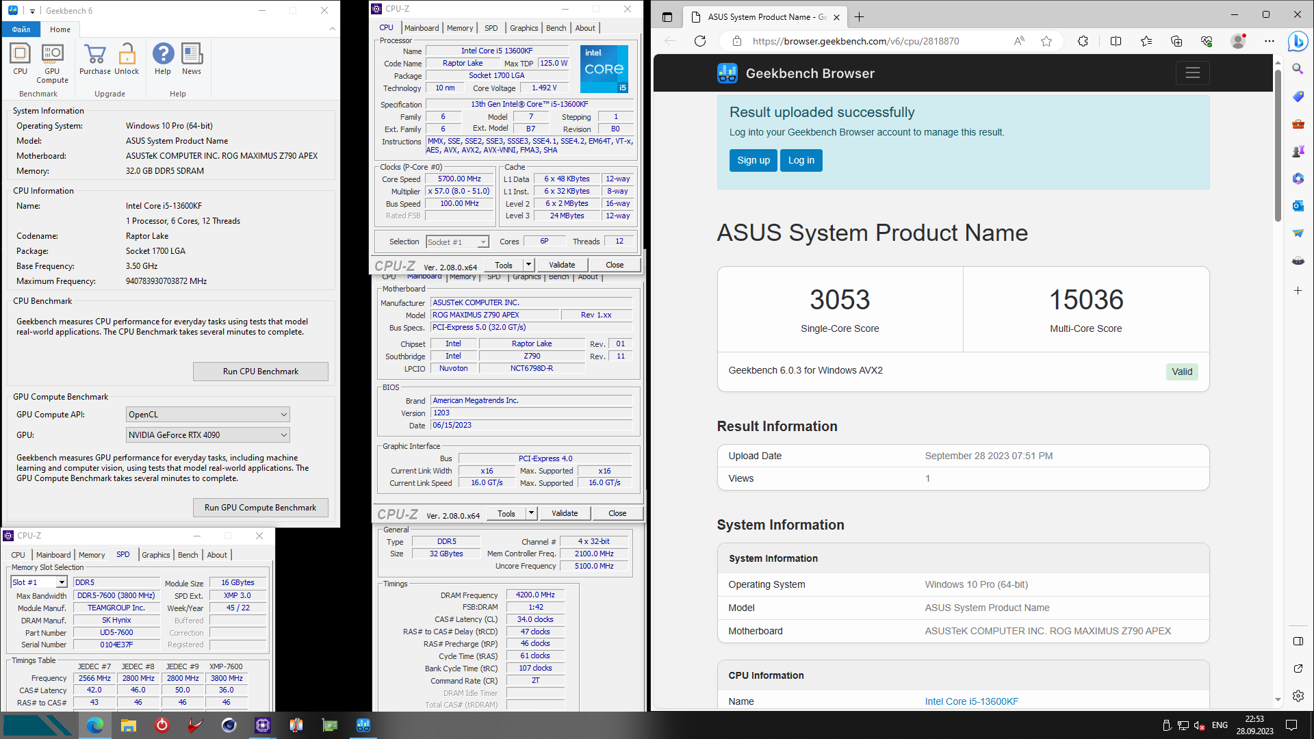
Task: Click the Log in button
Action: pos(801,160)
